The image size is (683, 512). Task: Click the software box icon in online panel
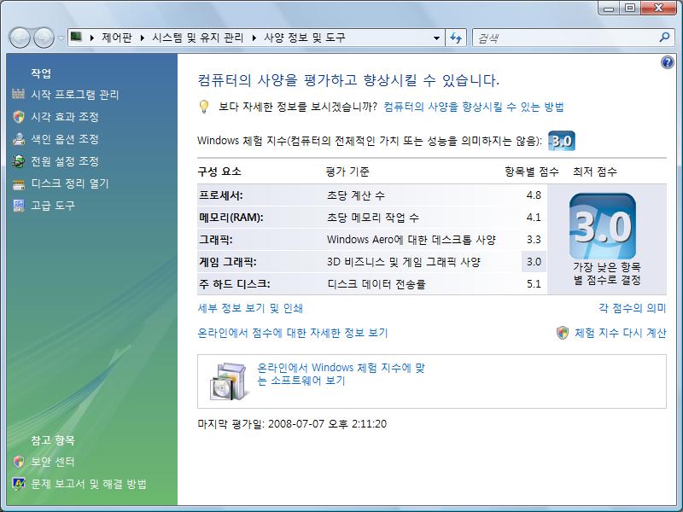(229, 381)
